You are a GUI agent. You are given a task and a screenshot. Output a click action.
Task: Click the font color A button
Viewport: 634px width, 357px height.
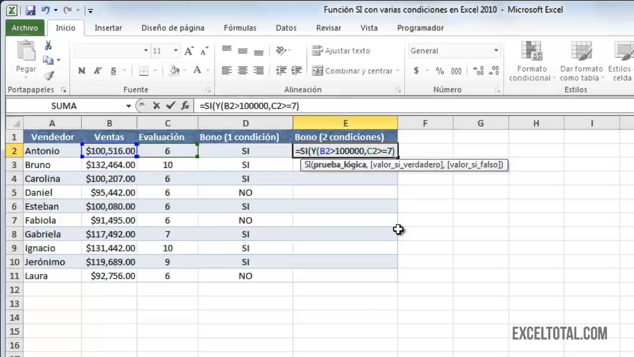coord(197,71)
